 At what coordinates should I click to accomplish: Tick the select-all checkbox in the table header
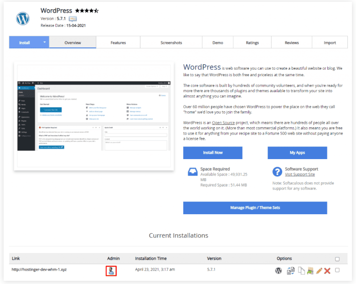pyautogui.click(x=337, y=259)
